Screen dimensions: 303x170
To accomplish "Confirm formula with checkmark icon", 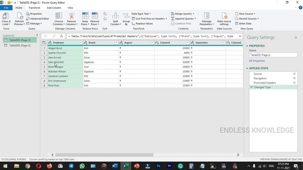I will (53, 36).
